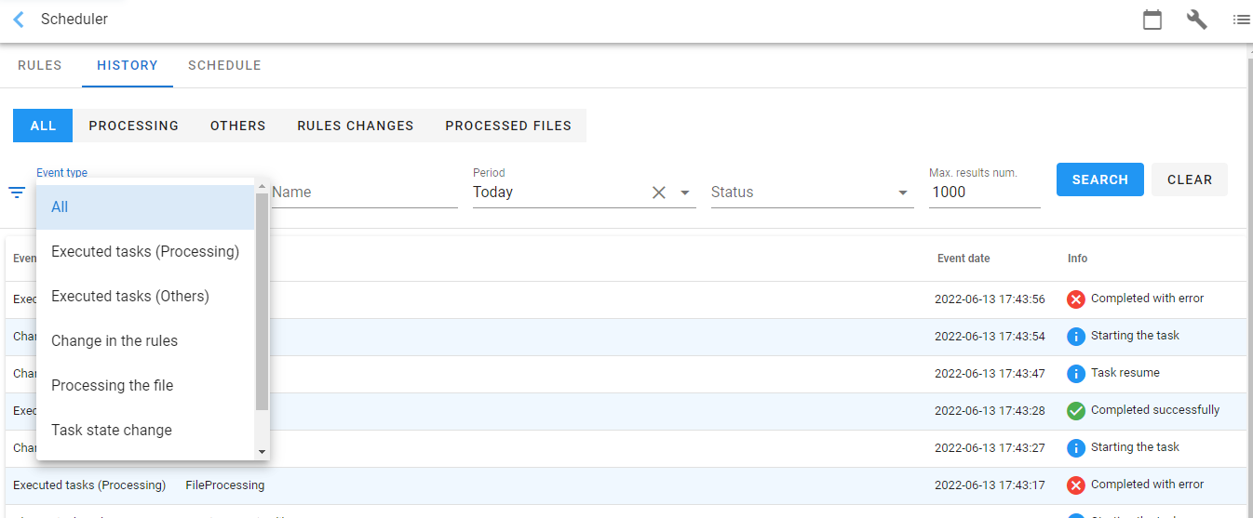The height and width of the screenshot is (518, 1253).
Task: Click dropdown list scroll down arrow
Action: 262,452
